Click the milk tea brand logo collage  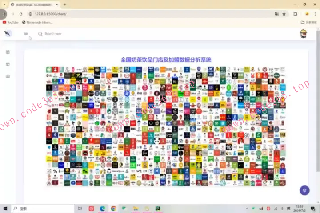coord(166,126)
